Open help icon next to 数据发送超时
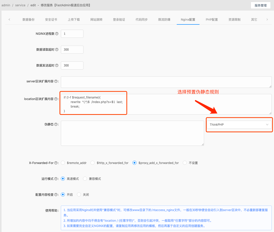Screen dimensions: 274x232 tap(56, 65)
